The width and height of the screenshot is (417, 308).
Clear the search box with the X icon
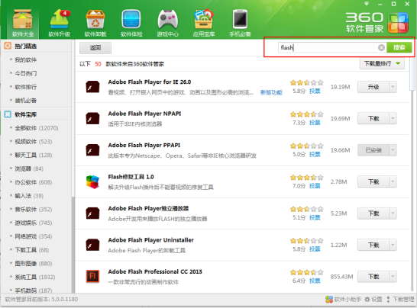pyautogui.click(x=381, y=47)
